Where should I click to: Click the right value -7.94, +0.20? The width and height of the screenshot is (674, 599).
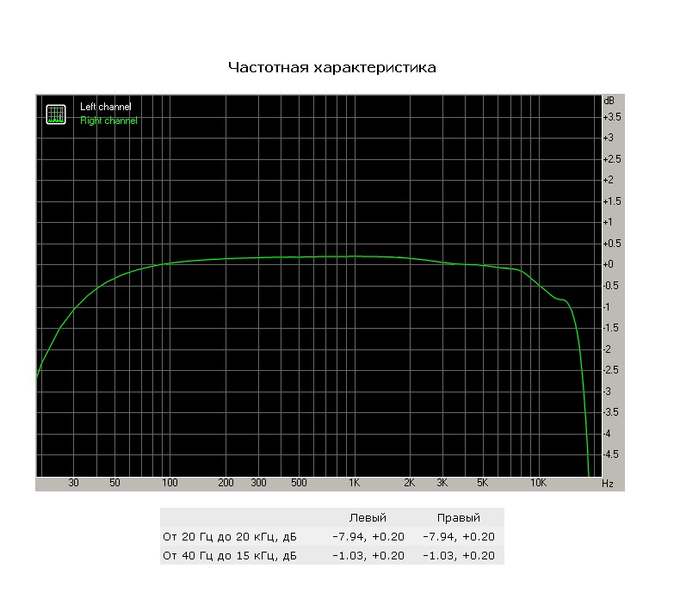[459, 537]
